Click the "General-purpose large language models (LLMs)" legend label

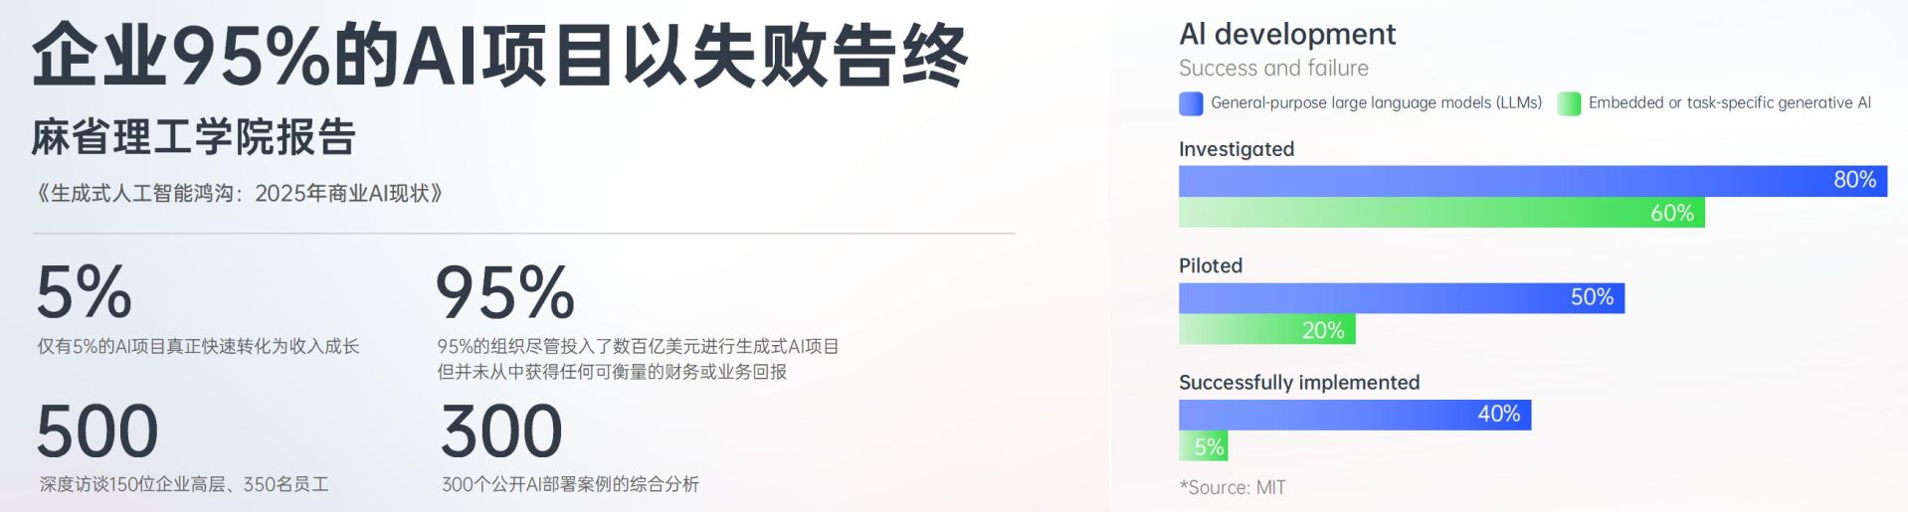pos(1376,102)
